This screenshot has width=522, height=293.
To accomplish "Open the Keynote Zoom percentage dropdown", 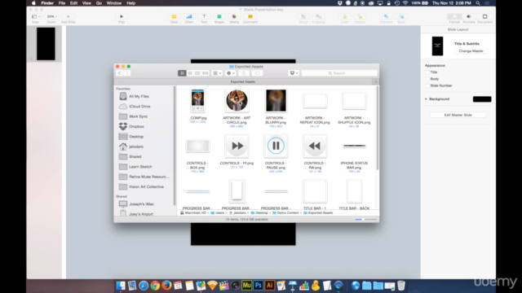I will [x=51, y=16].
